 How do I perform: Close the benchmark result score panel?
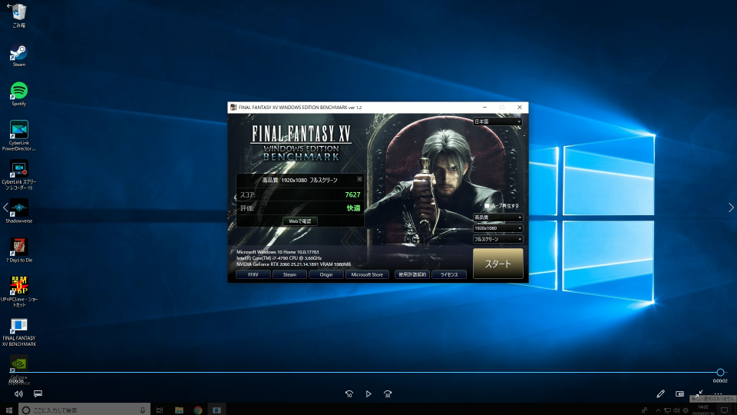click(359, 179)
